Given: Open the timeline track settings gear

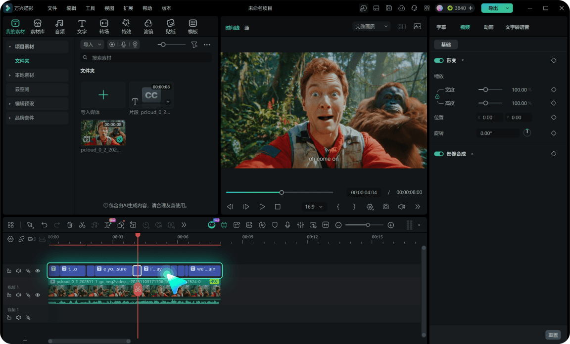Looking at the screenshot, I should 10,239.
